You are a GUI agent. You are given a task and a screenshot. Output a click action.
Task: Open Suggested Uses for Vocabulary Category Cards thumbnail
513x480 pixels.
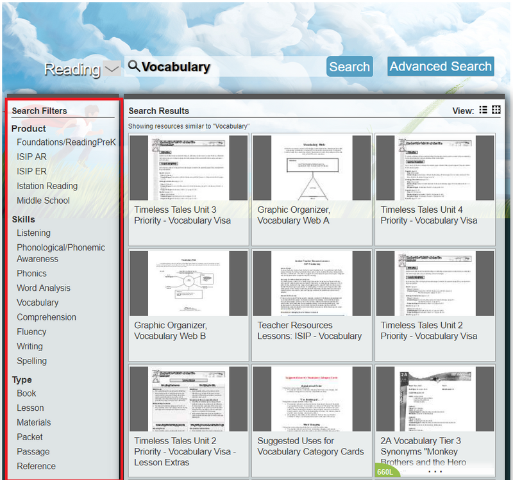pyautogui.click(x=312, y=399)
